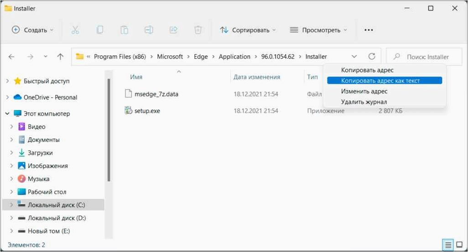Click Edge breadcrumb in address bar
Image resolution: width=468 pixels, height=252 pixels.
click(201, 56)
